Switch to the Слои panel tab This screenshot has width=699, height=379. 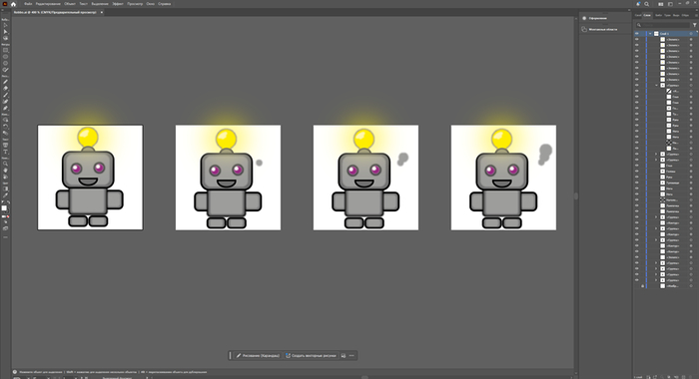(x=647, y=15)
